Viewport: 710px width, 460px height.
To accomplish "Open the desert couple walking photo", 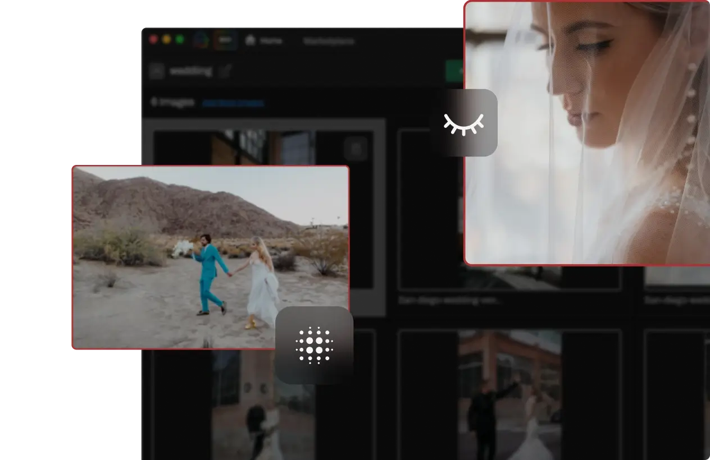I will pos(210,257).
